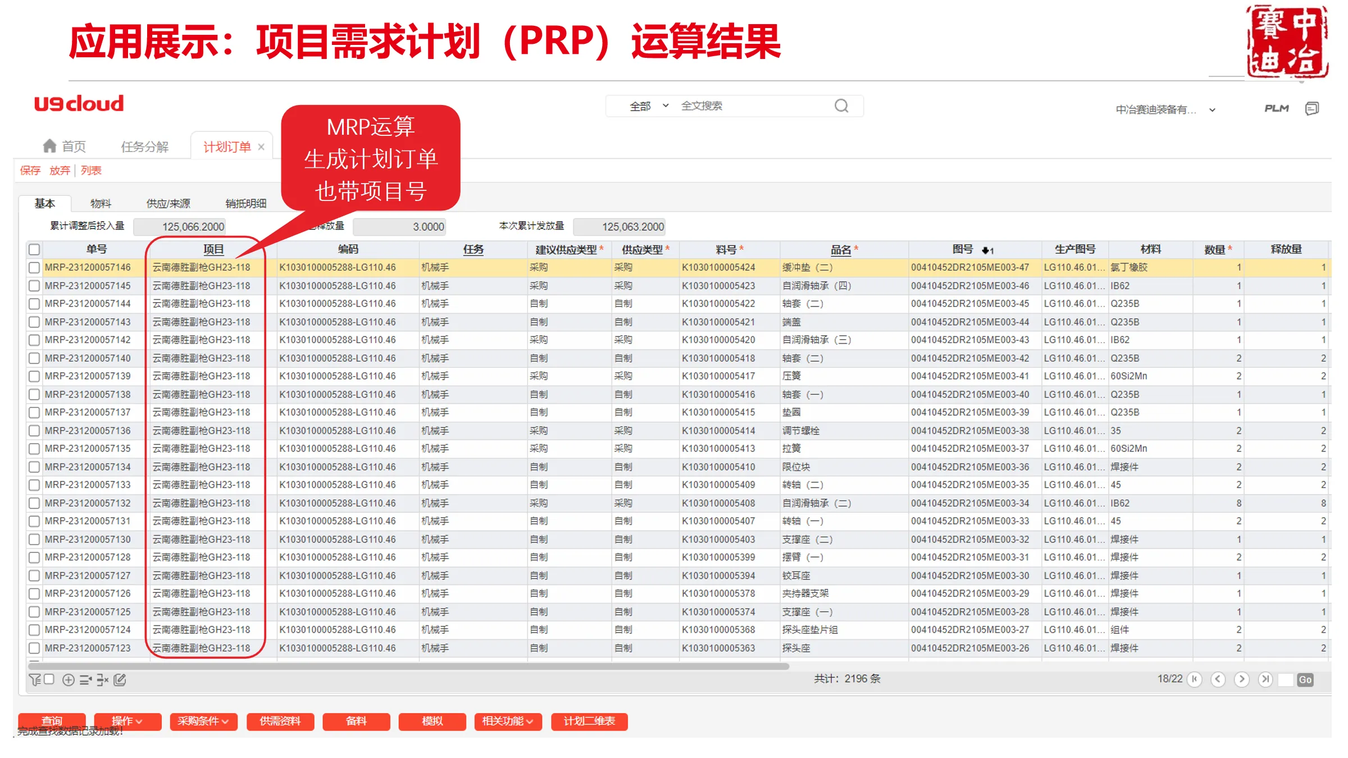Screen dimensions: 1348x758
Task: Open the 采购条件 dropdown button
Action: (203, 721)
